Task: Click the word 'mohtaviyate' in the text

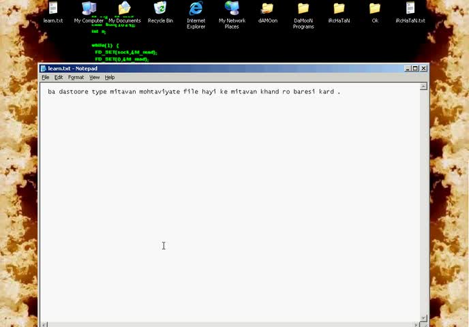Action: click(x=160, y=92)
